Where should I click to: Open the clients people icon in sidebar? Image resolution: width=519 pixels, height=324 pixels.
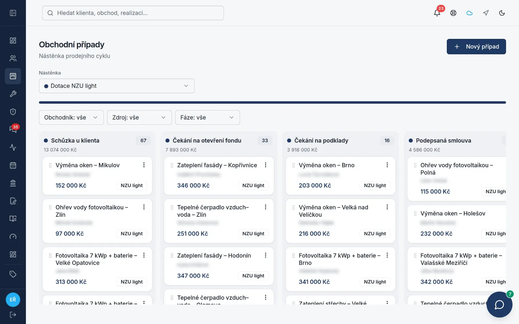13,58
